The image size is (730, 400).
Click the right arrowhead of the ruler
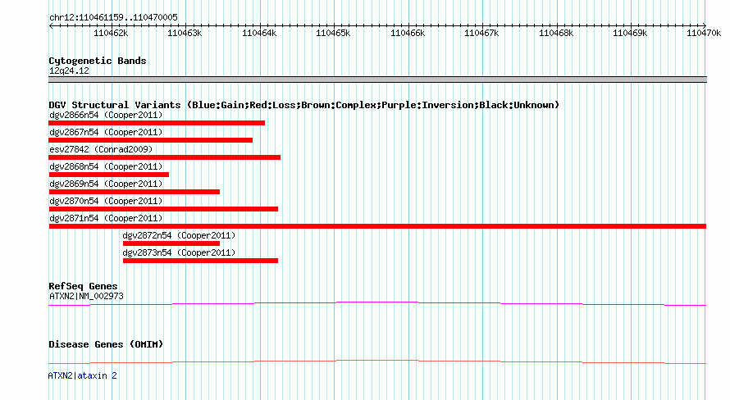pyautogui.click(x=704, y=25)
